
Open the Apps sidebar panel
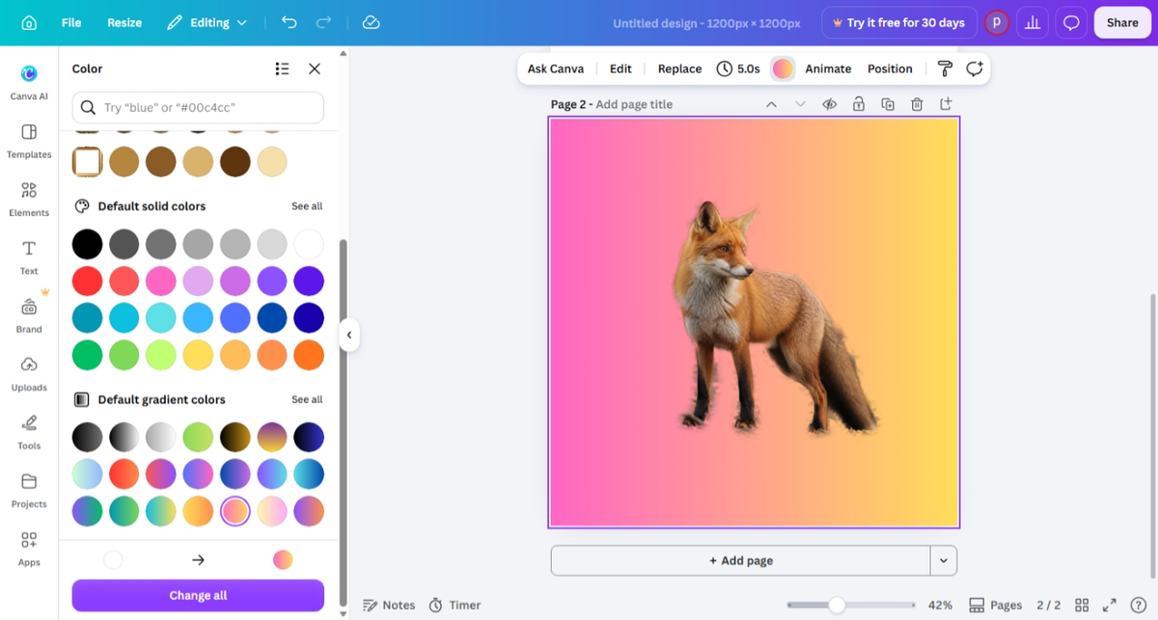(x=29, y=549)
